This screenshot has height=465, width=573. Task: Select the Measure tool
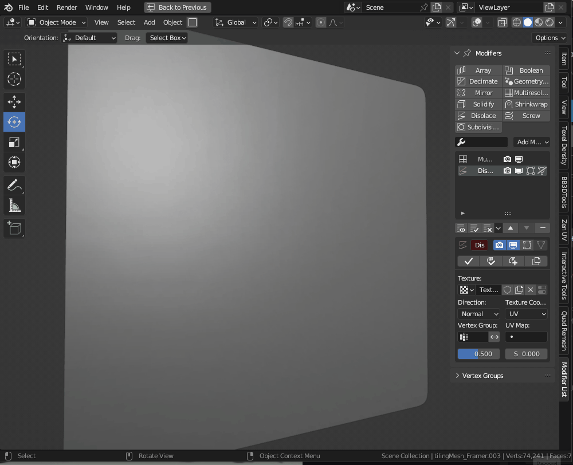tap(14, 205)
